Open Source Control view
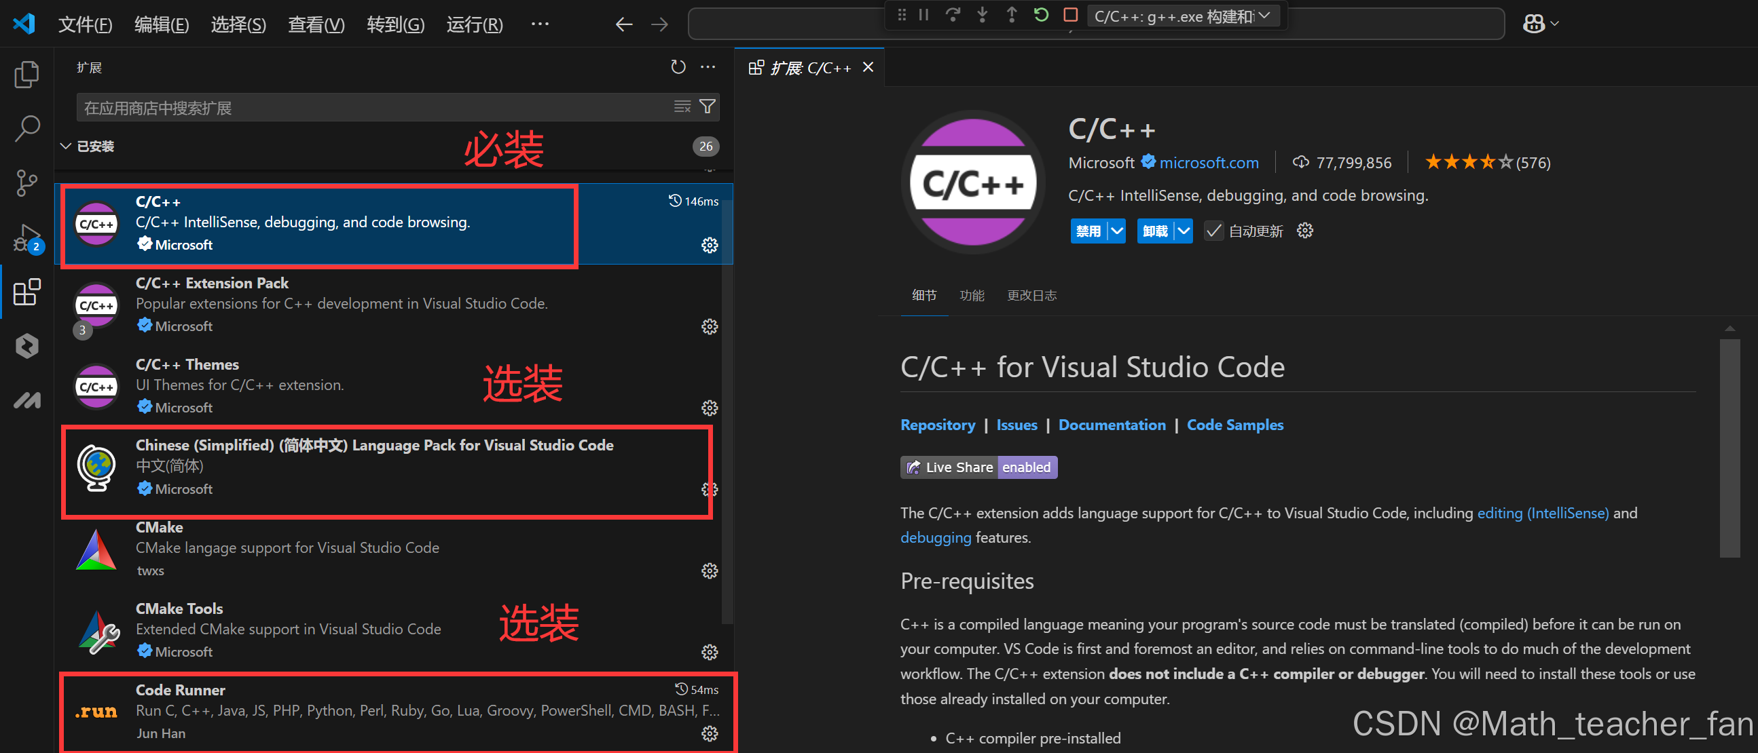The height and width of the screenshot is (753, 1758). (x=26, y=182)
